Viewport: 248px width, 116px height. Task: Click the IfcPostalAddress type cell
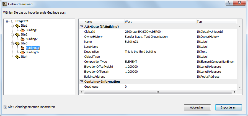(208, 77)
